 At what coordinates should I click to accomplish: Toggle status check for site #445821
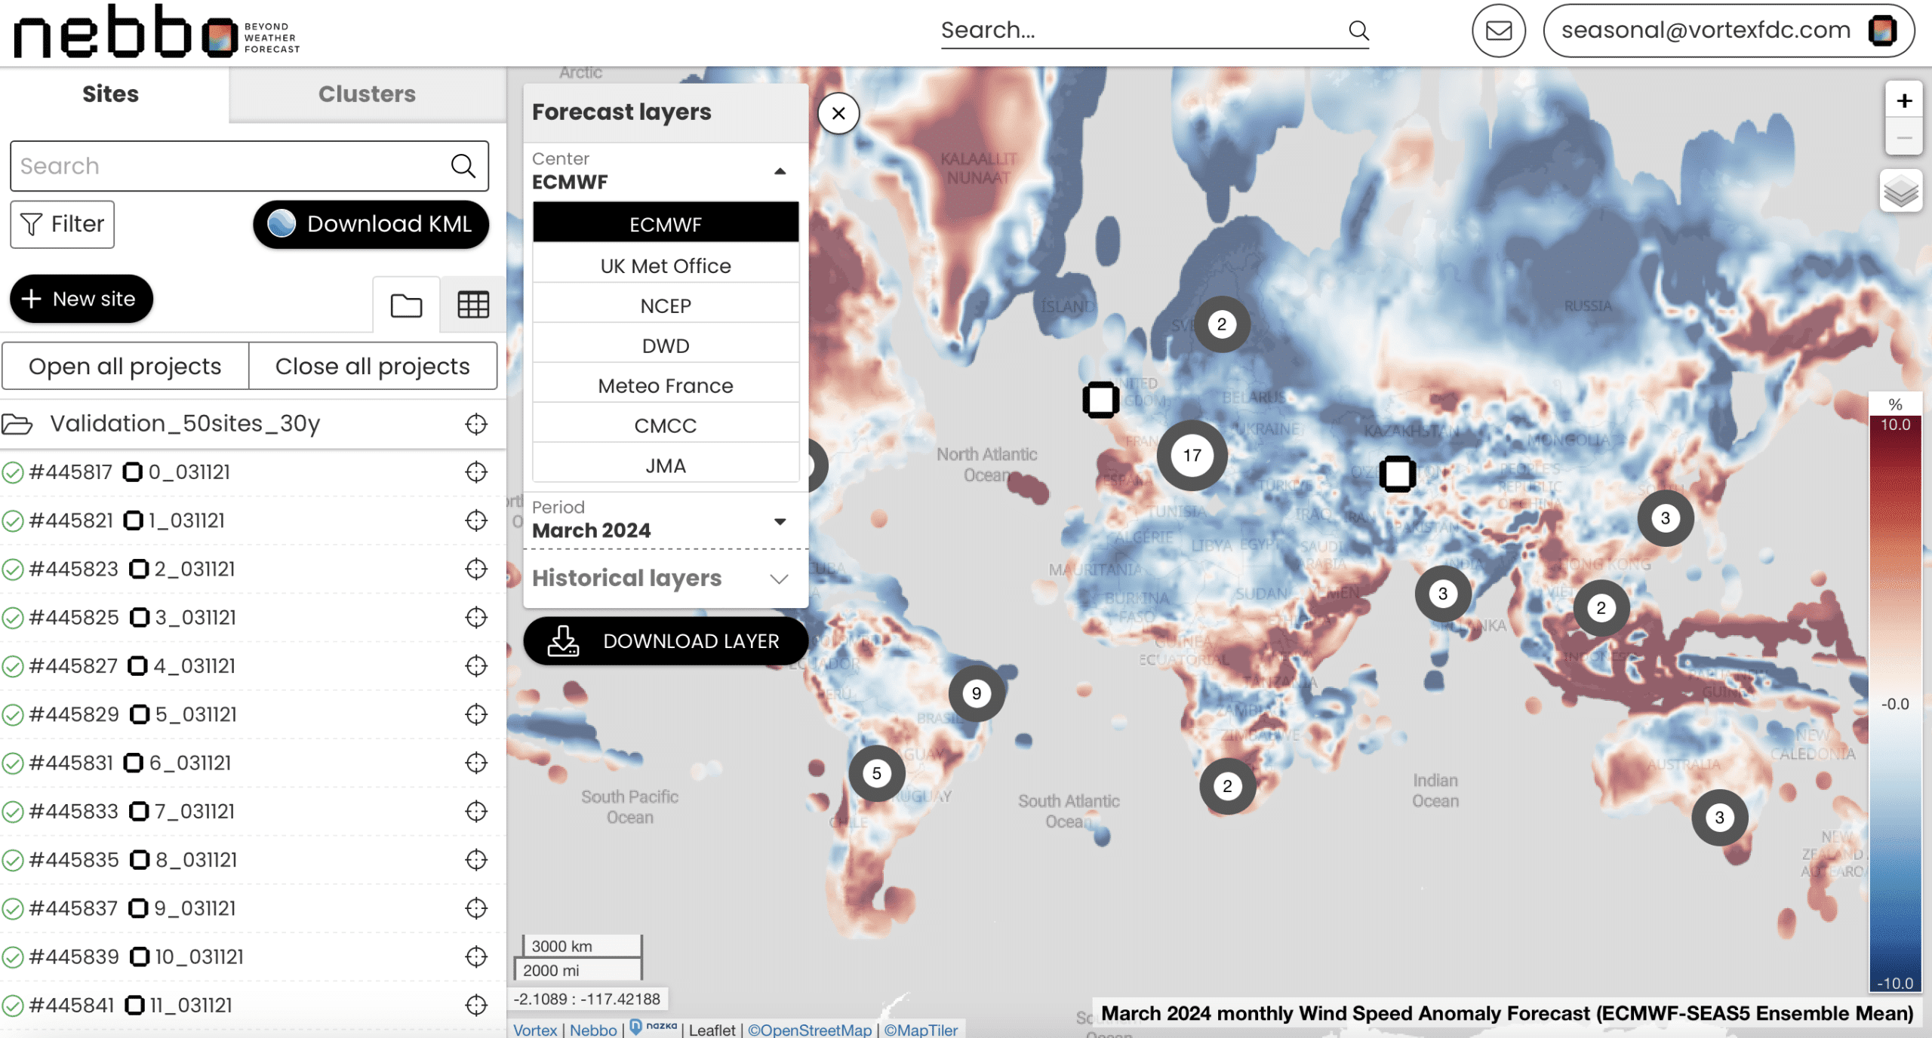coord(12,521)
